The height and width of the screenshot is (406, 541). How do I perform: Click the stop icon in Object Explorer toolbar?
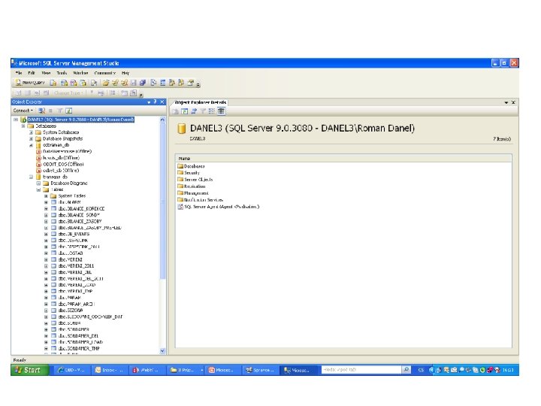pos(51,111)
